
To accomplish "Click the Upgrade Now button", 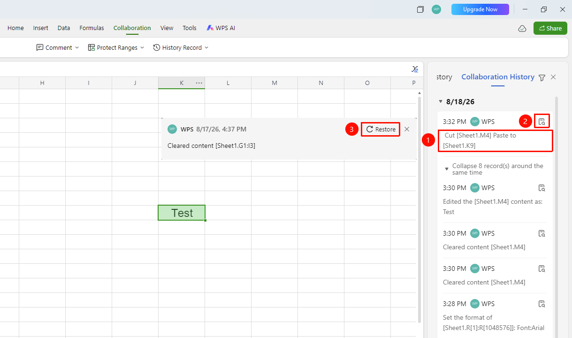I will tap(480, 9).
